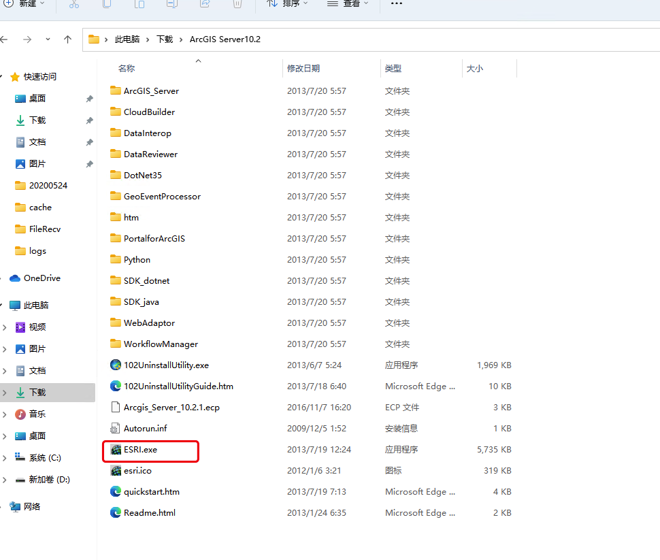Sort files by the 修改日期 column header
The width and height of the screenshot is (660, 560).
click(x=303, y=69)
